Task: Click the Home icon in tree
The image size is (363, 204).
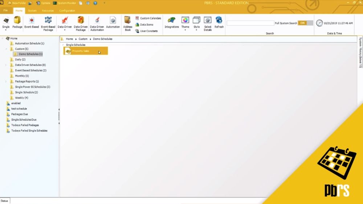Action: [x=8, y=38]
